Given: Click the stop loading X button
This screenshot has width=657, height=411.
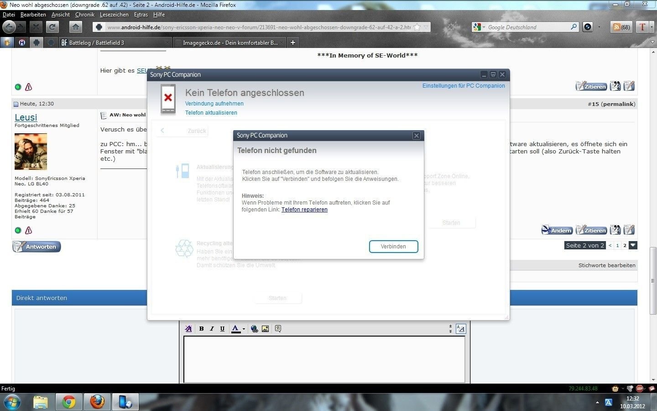Looking at the screenshot, I should pyautogui.click(x=36, y=27).
